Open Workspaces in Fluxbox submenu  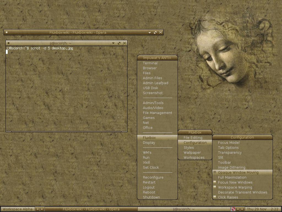tap(195, 157)
